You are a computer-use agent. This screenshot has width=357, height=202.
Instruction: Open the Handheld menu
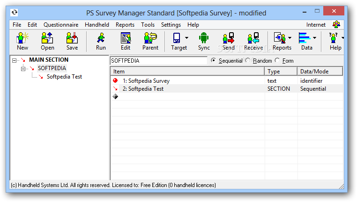click(97, 25)
